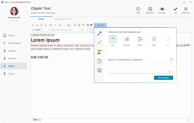Click the EUR 299.00 price text
The image size is (194, 123).
(39, 57)
